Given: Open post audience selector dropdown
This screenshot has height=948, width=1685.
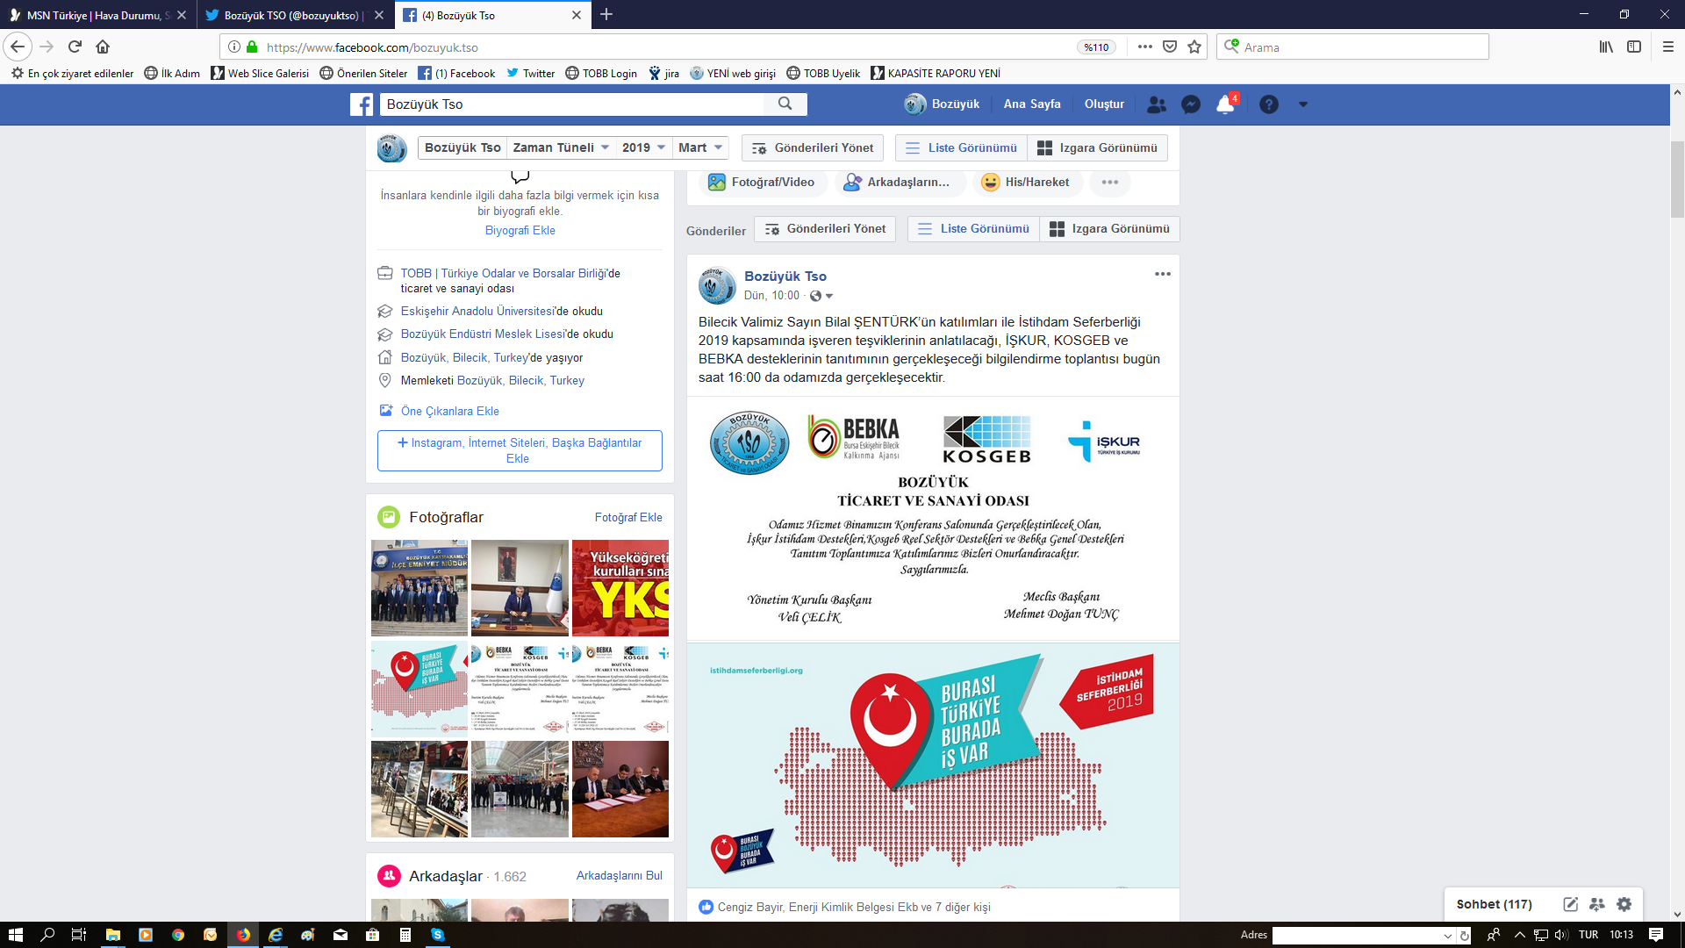Looking at the screenshot, I should [x=821, y=296].
